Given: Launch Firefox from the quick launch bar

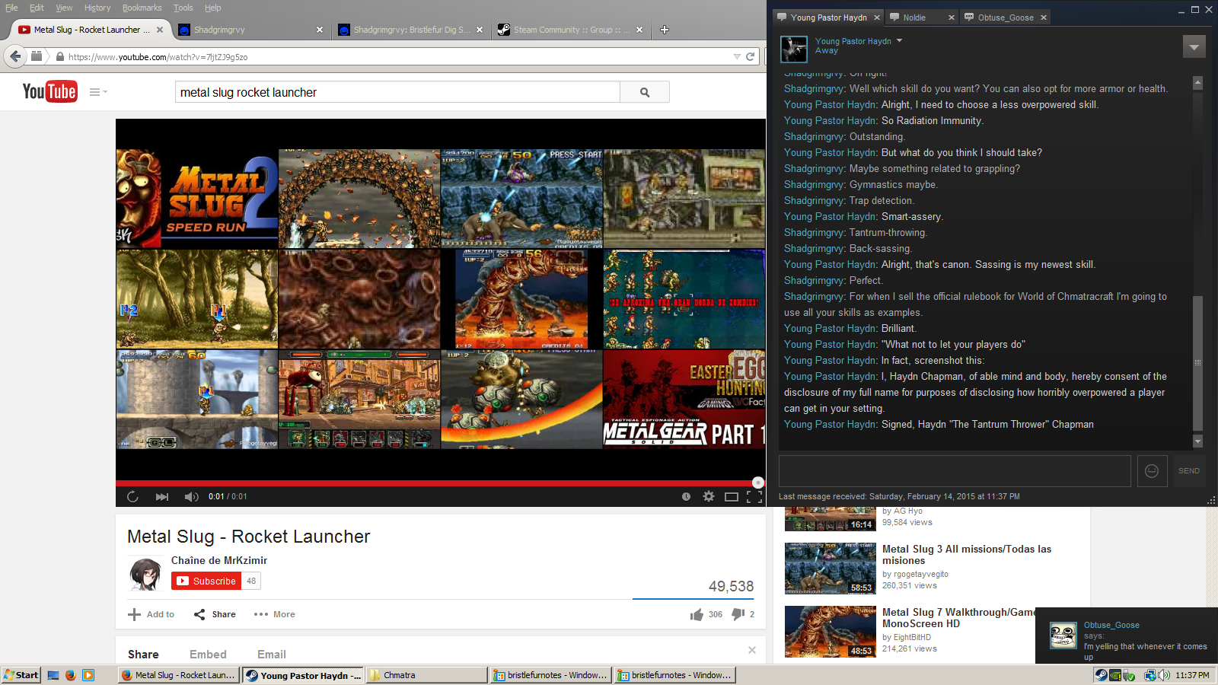Looking at the screenshot, I should (x=71, y=675).
